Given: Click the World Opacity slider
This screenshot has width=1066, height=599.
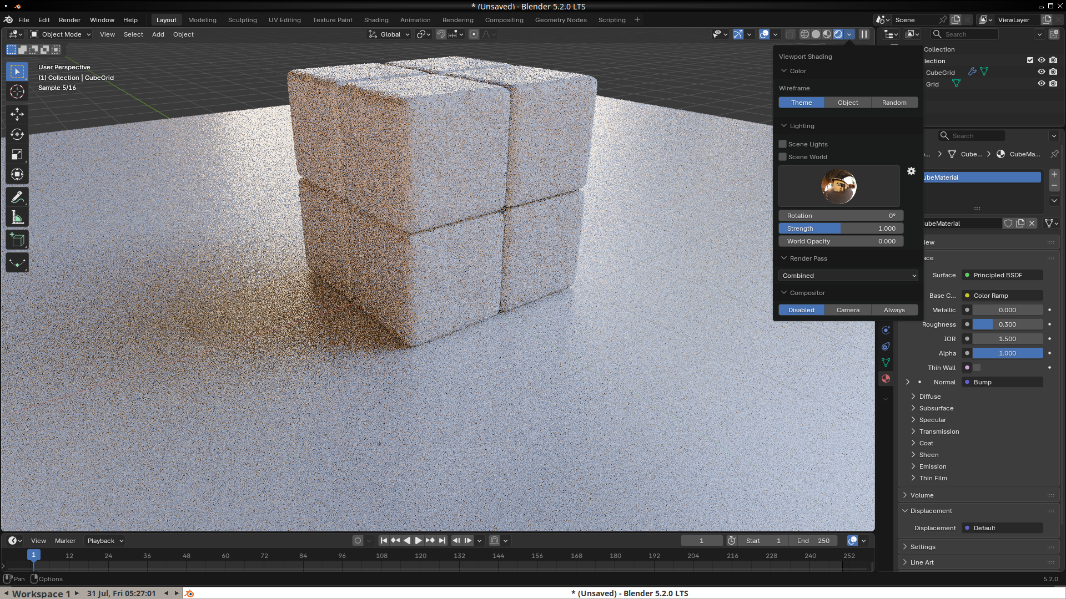Looking at the screenshot, I should point(841,241).
